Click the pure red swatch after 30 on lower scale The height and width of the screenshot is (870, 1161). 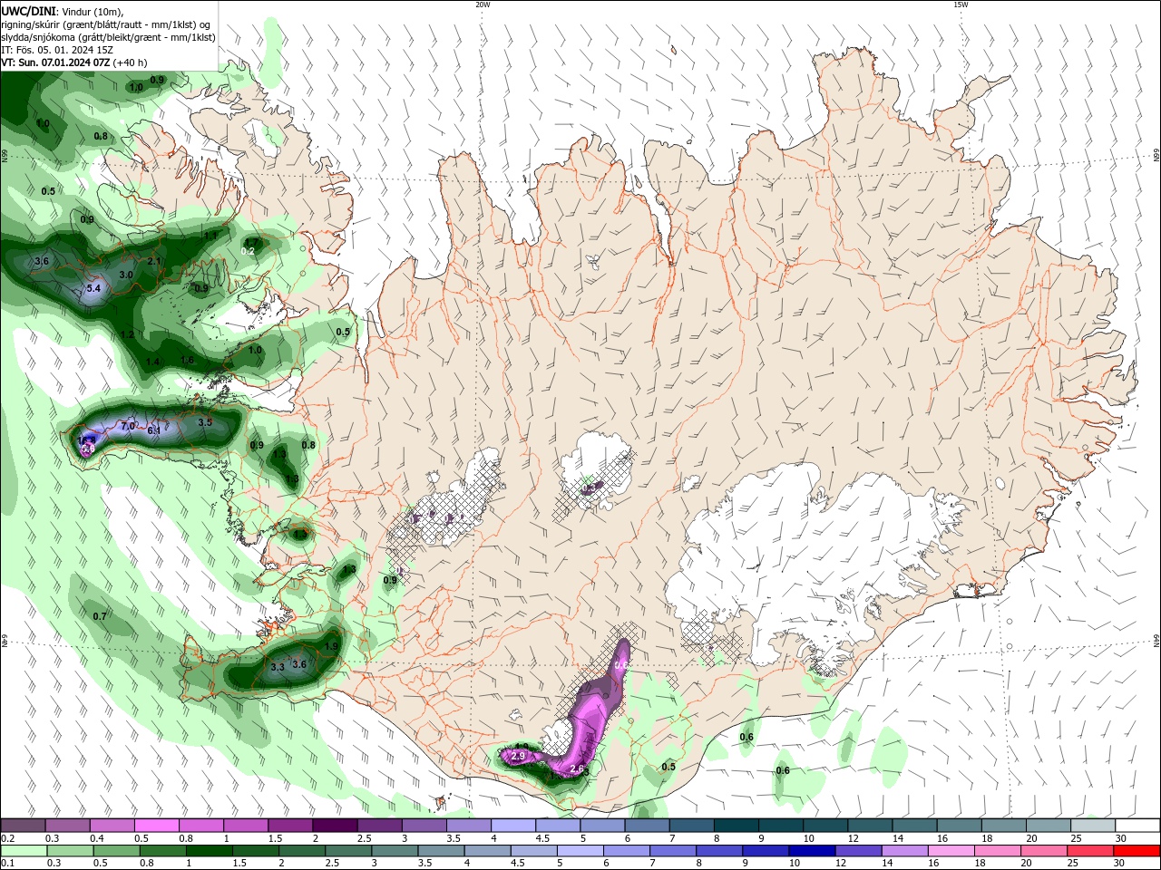pyautogui.click(x=1137, y=851)
